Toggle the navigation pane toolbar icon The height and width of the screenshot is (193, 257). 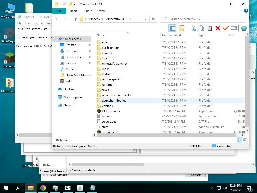pos(172,28)
